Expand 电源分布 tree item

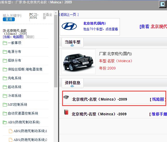(14, 52)
